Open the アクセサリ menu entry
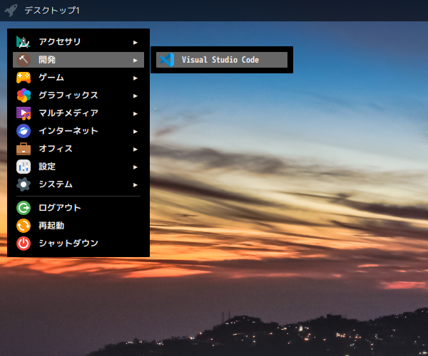428x356 pixels. click(x=78, y=42)
